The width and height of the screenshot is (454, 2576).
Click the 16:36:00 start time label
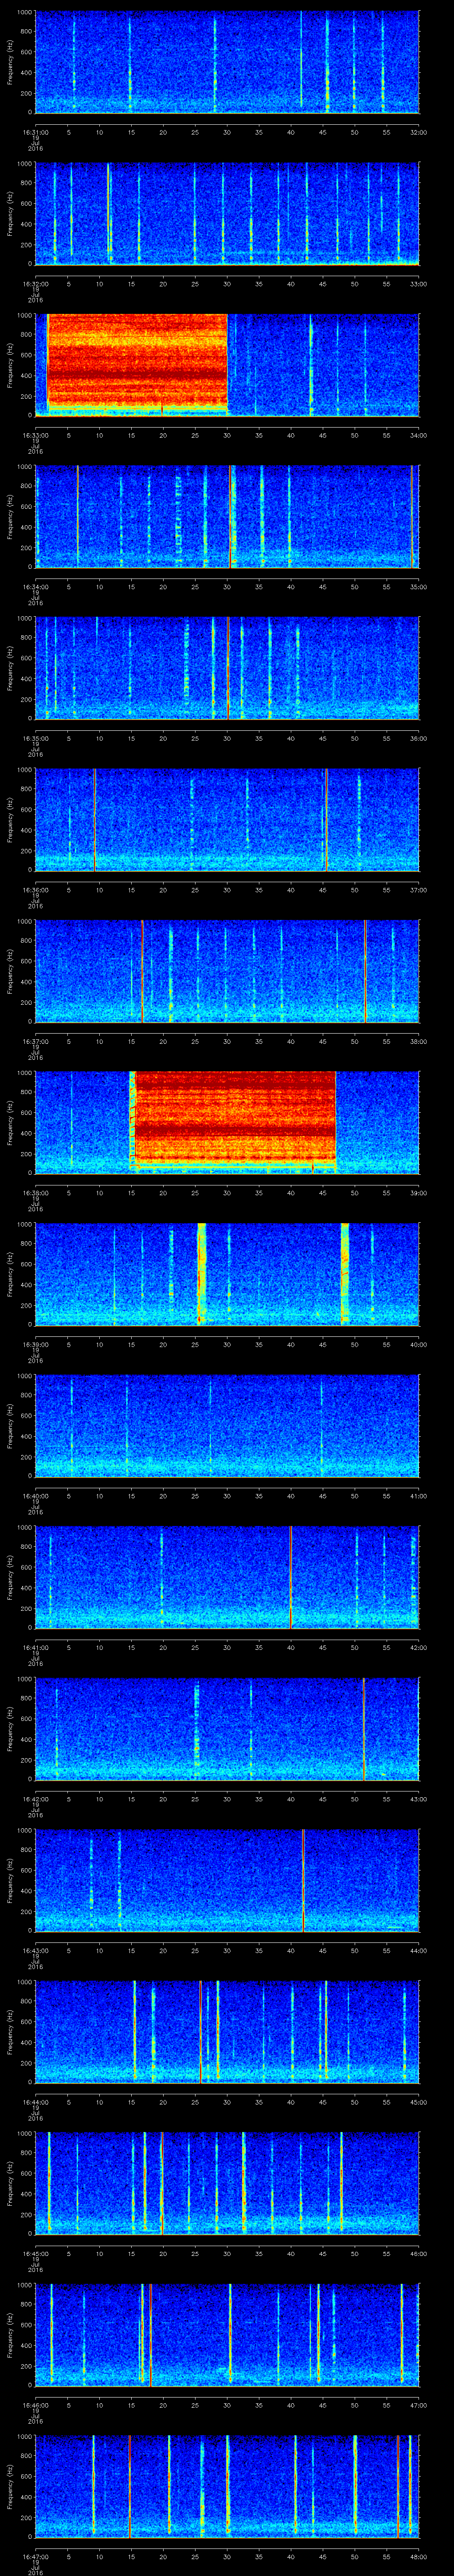[36, 890]
